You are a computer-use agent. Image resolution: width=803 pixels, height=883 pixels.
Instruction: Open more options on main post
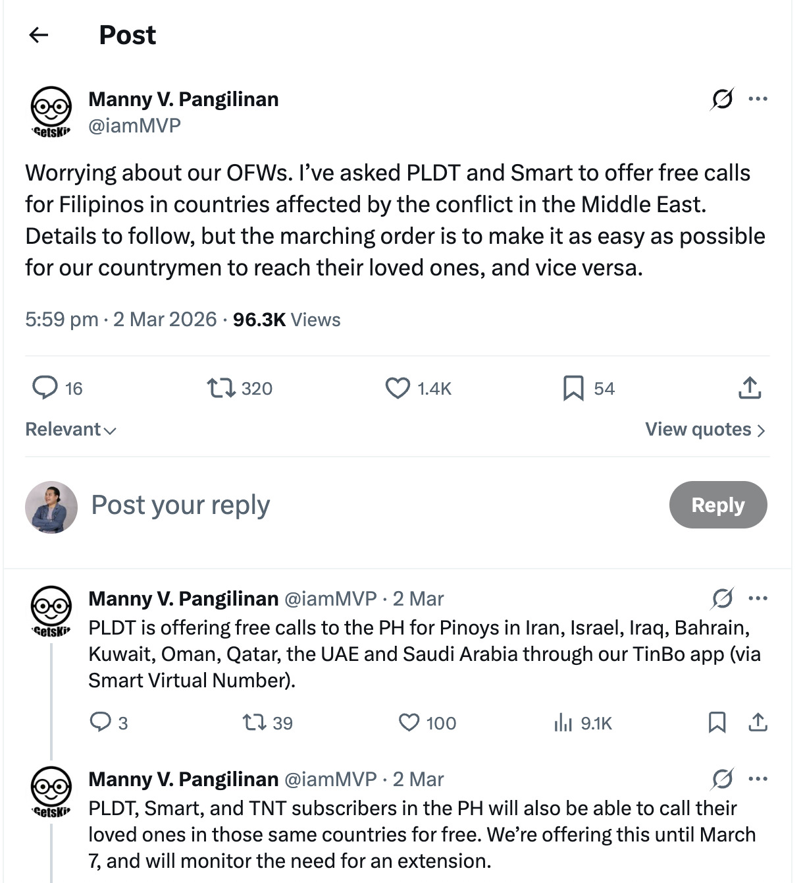758,100
